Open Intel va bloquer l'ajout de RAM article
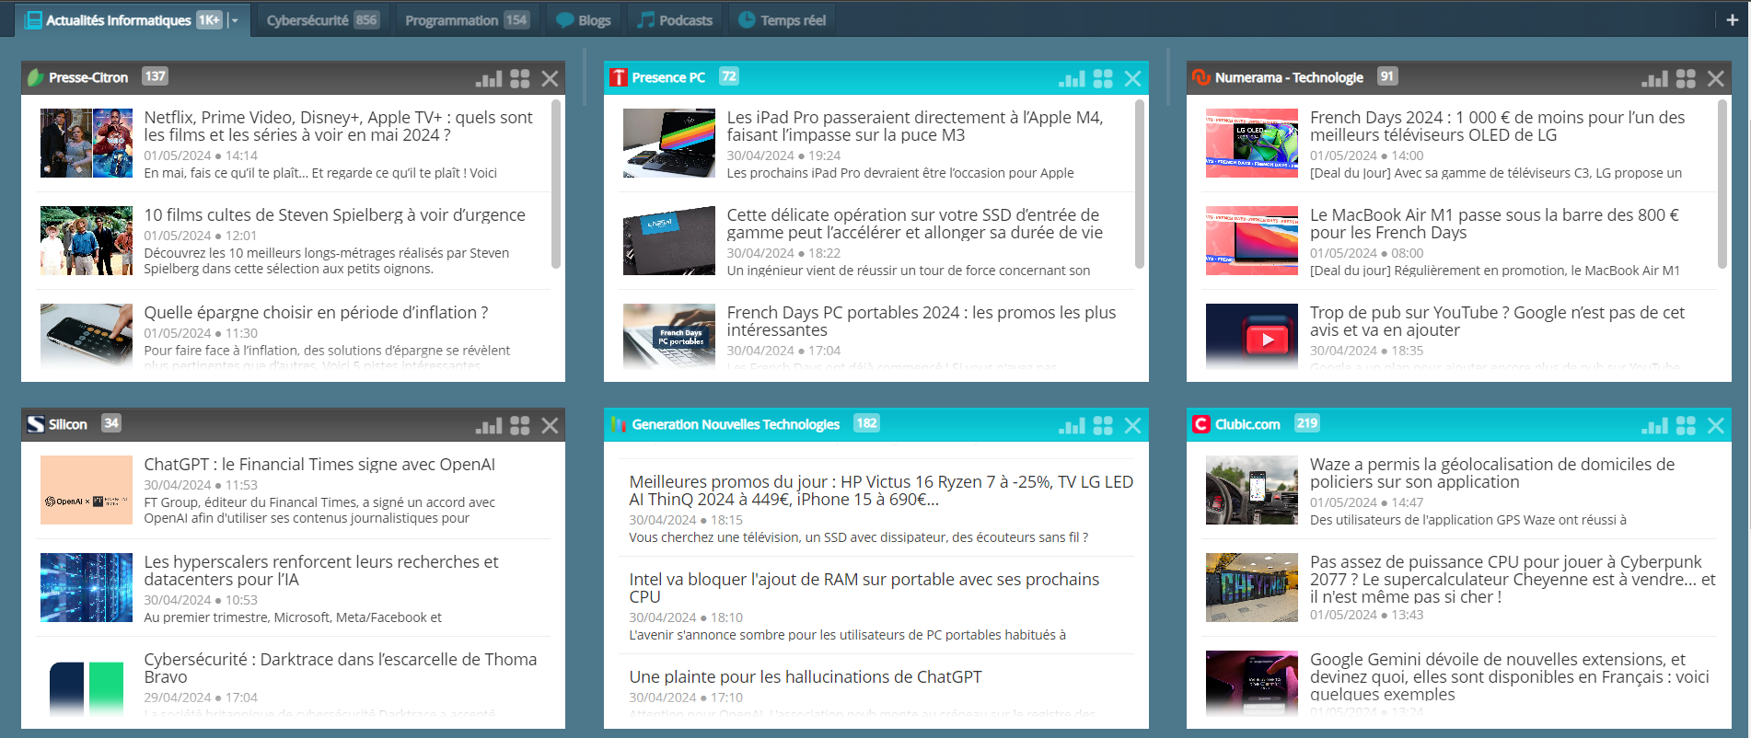The width and height of the screenshot is (1751, 738). coord(864,588)
